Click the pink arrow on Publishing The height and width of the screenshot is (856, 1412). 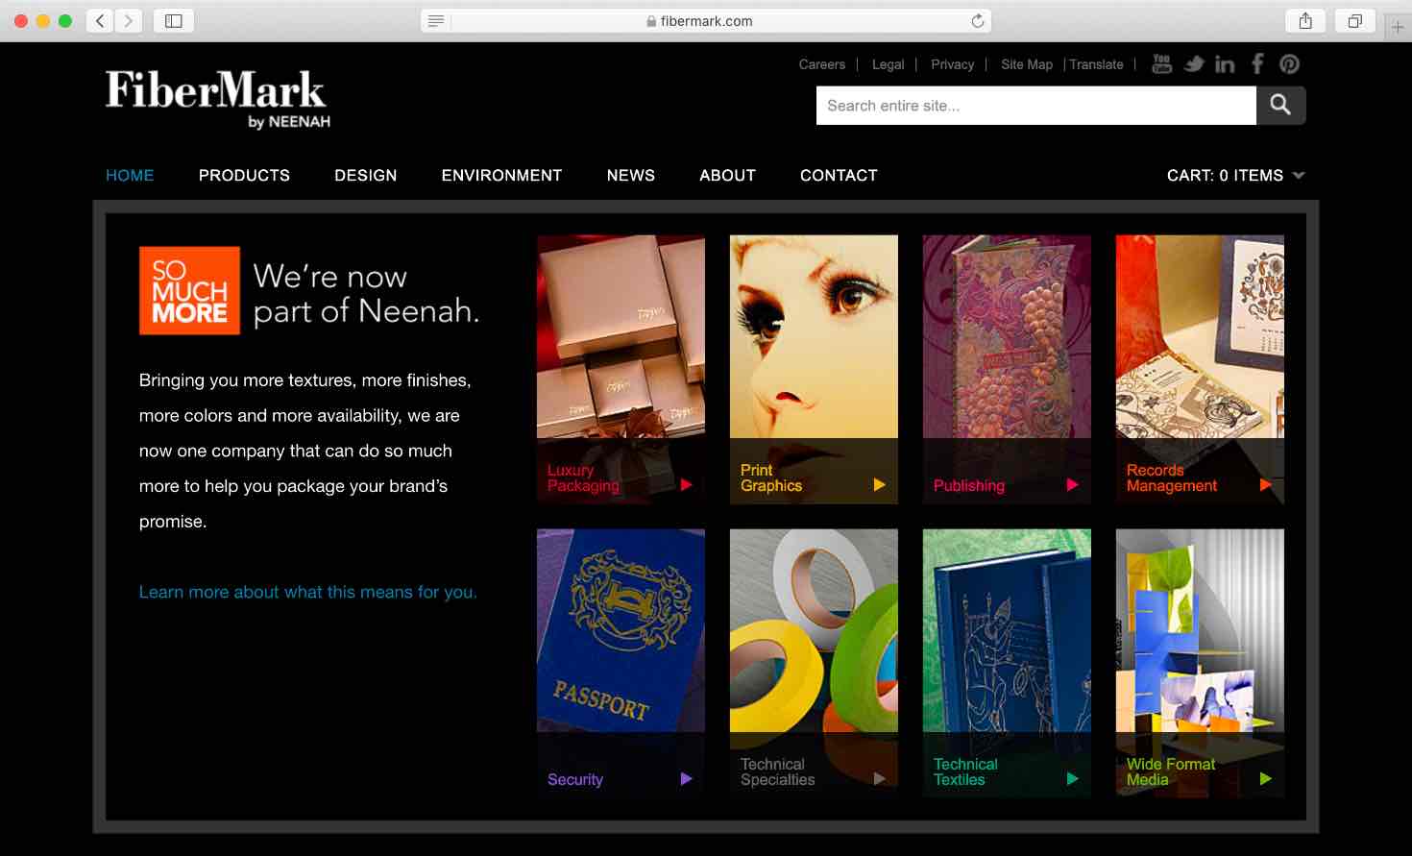[x=1072, y=485]
